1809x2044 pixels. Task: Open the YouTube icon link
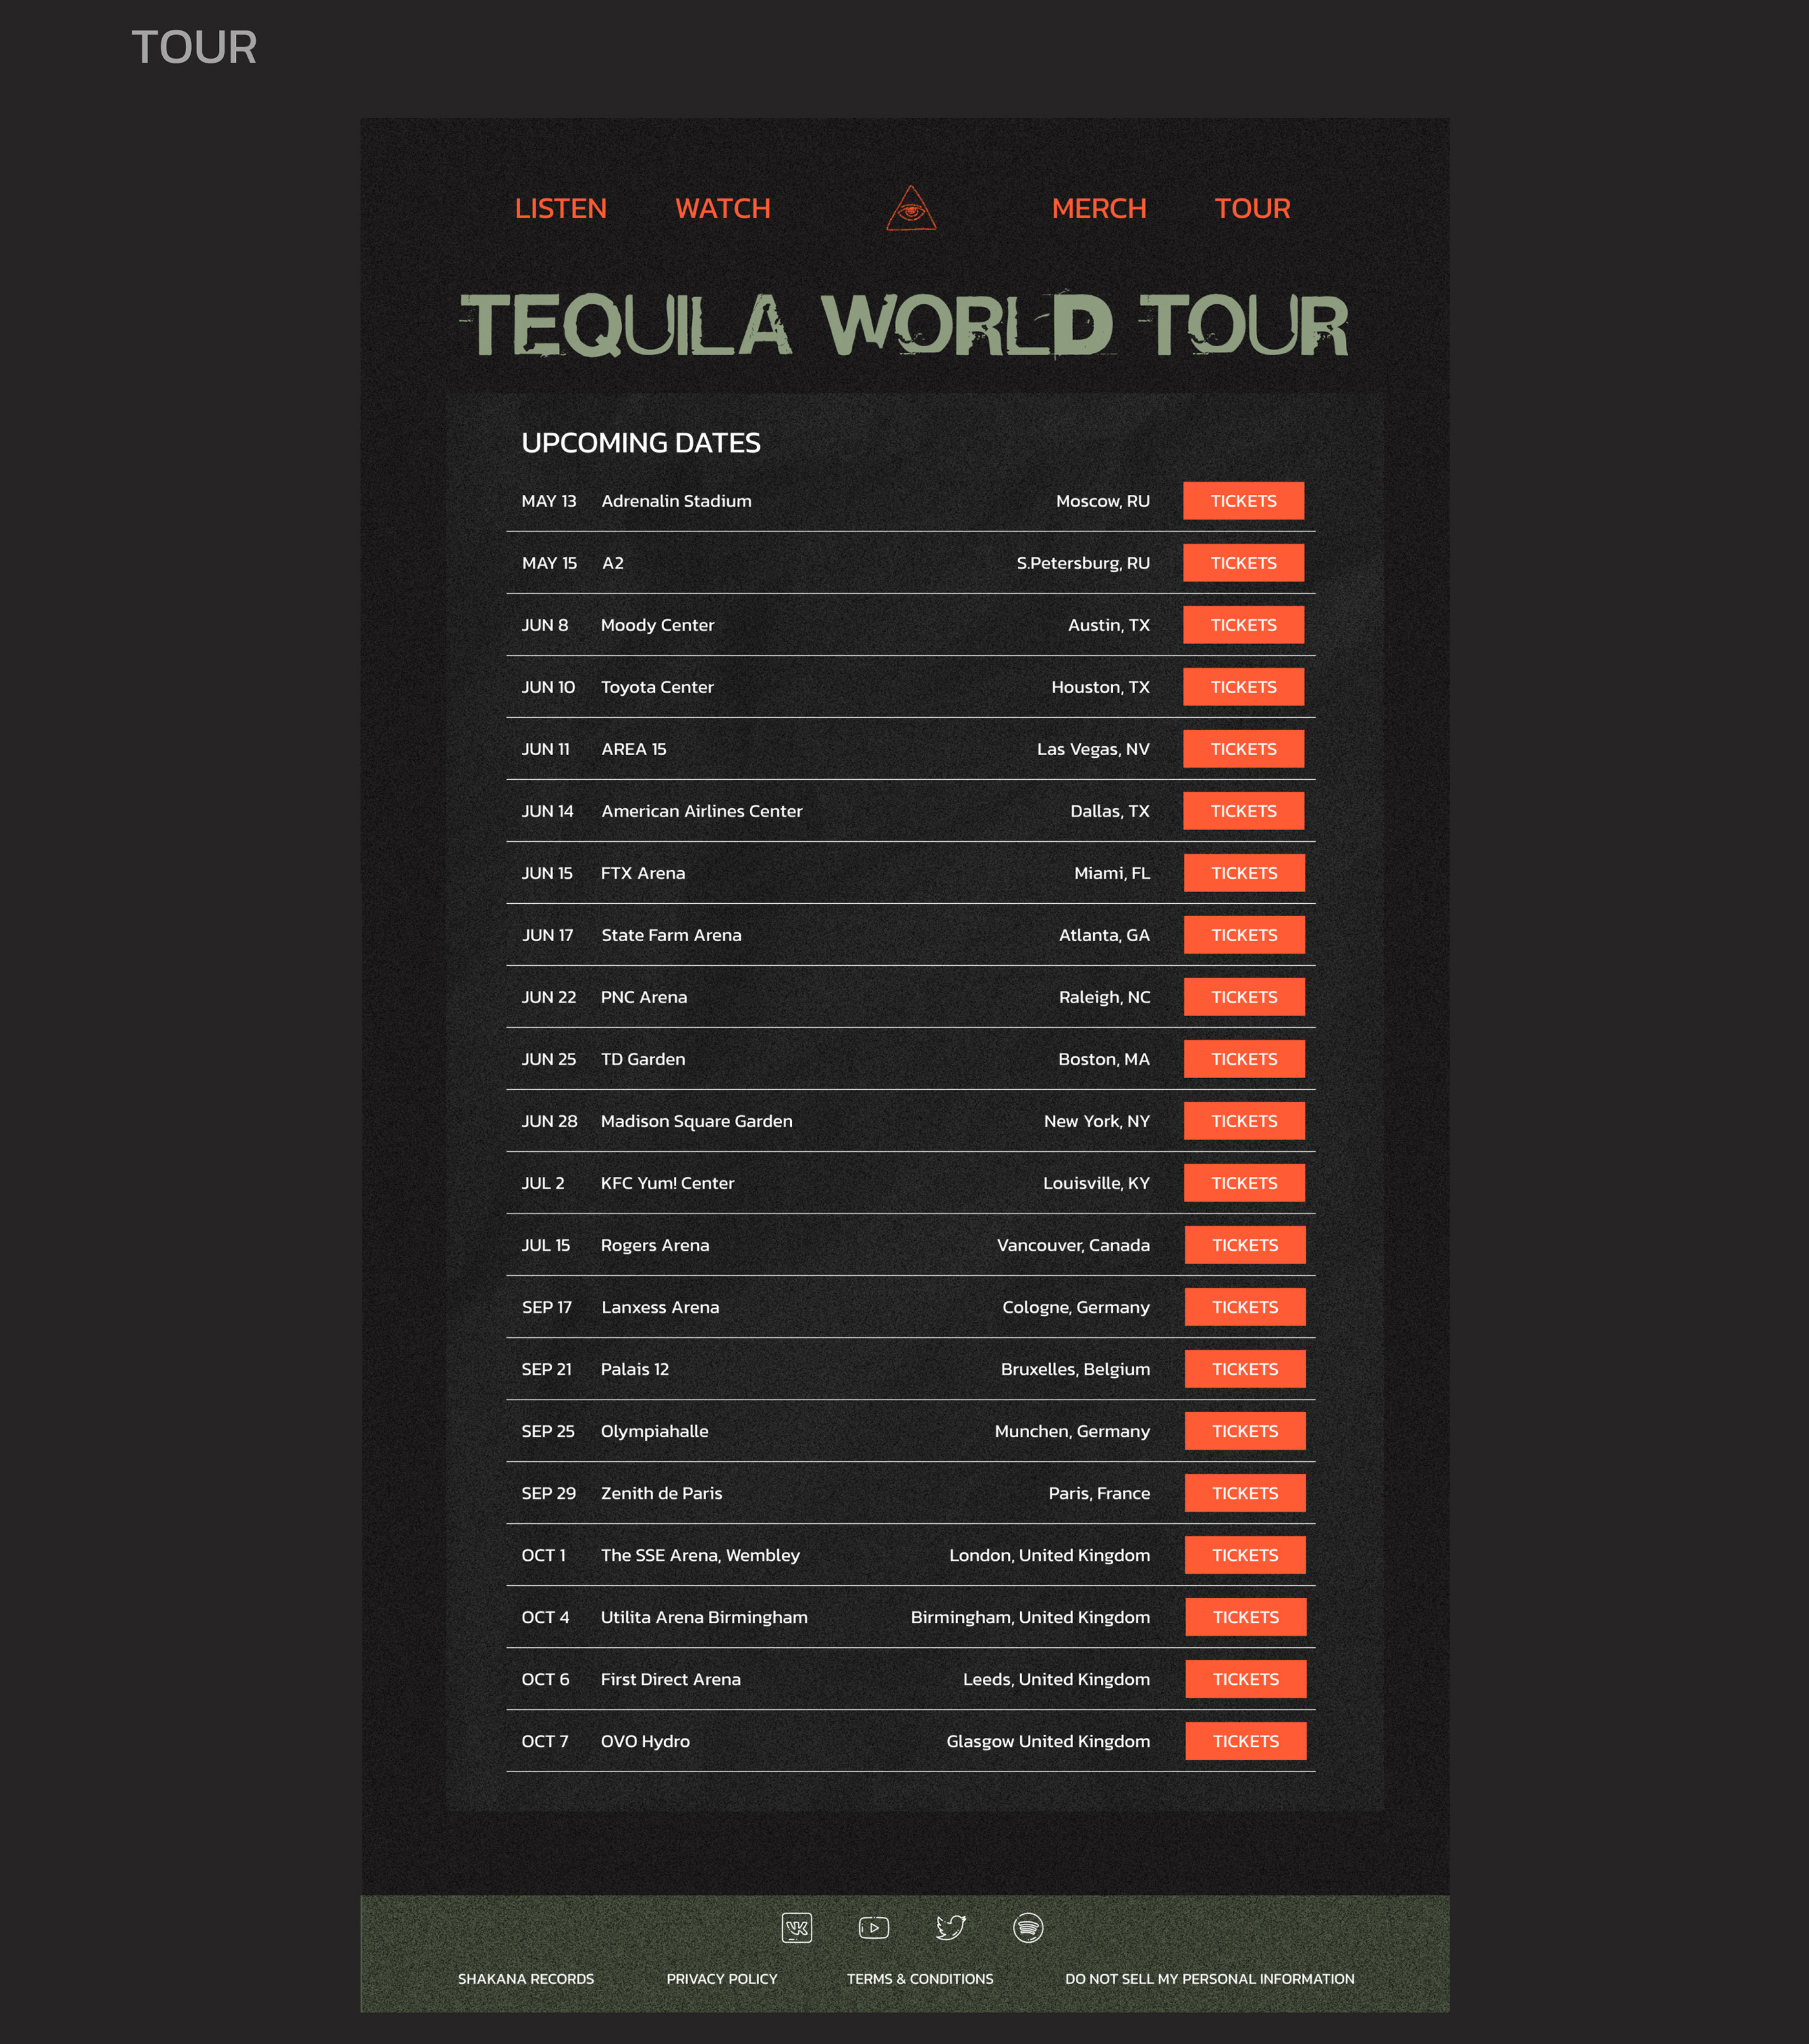(x=873, y=1927)
